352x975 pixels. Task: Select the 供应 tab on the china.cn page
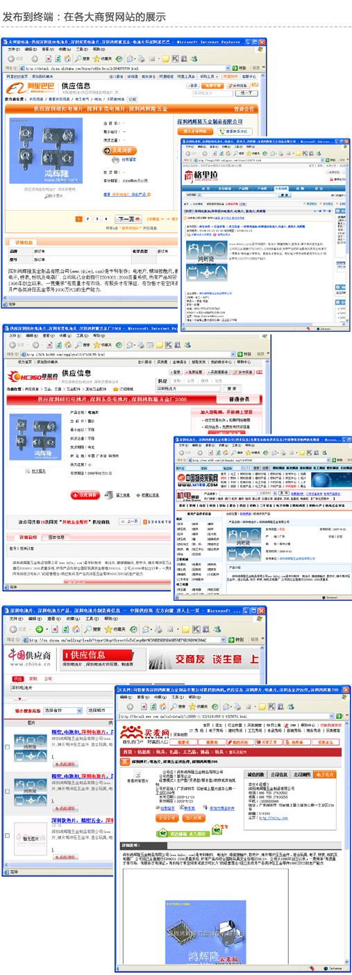(18, 678)
